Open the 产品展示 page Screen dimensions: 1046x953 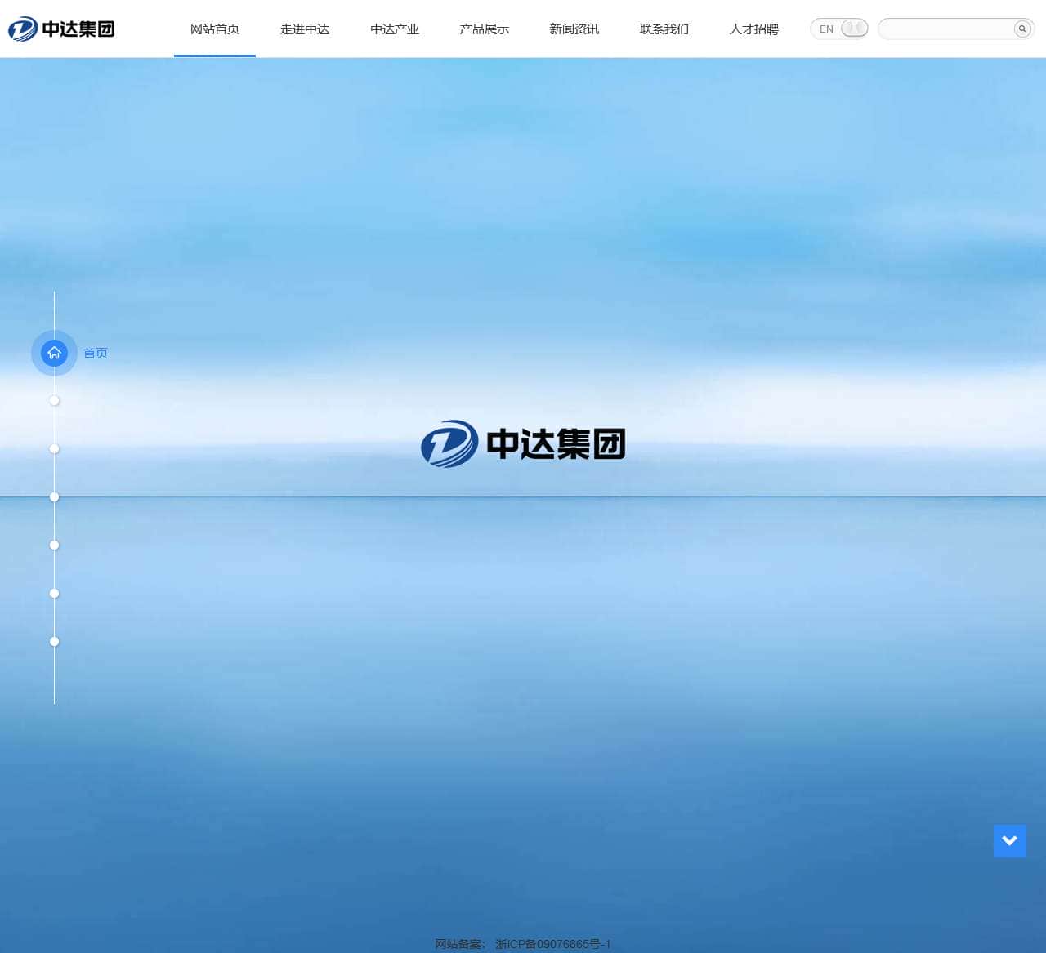tap(484, 29)
